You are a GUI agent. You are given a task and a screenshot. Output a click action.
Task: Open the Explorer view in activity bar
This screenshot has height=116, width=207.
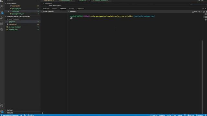[2, 1]
